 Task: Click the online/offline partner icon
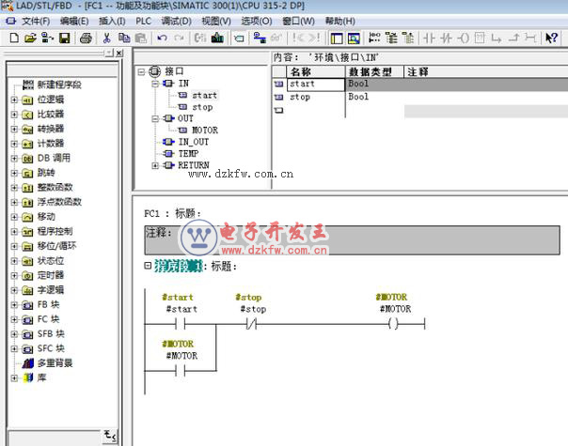pos(260,38)
